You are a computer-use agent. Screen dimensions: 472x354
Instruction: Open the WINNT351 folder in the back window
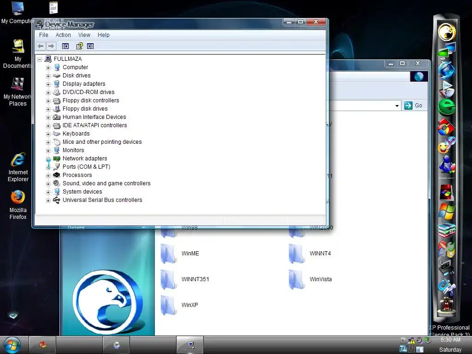[x=184, y=279]
